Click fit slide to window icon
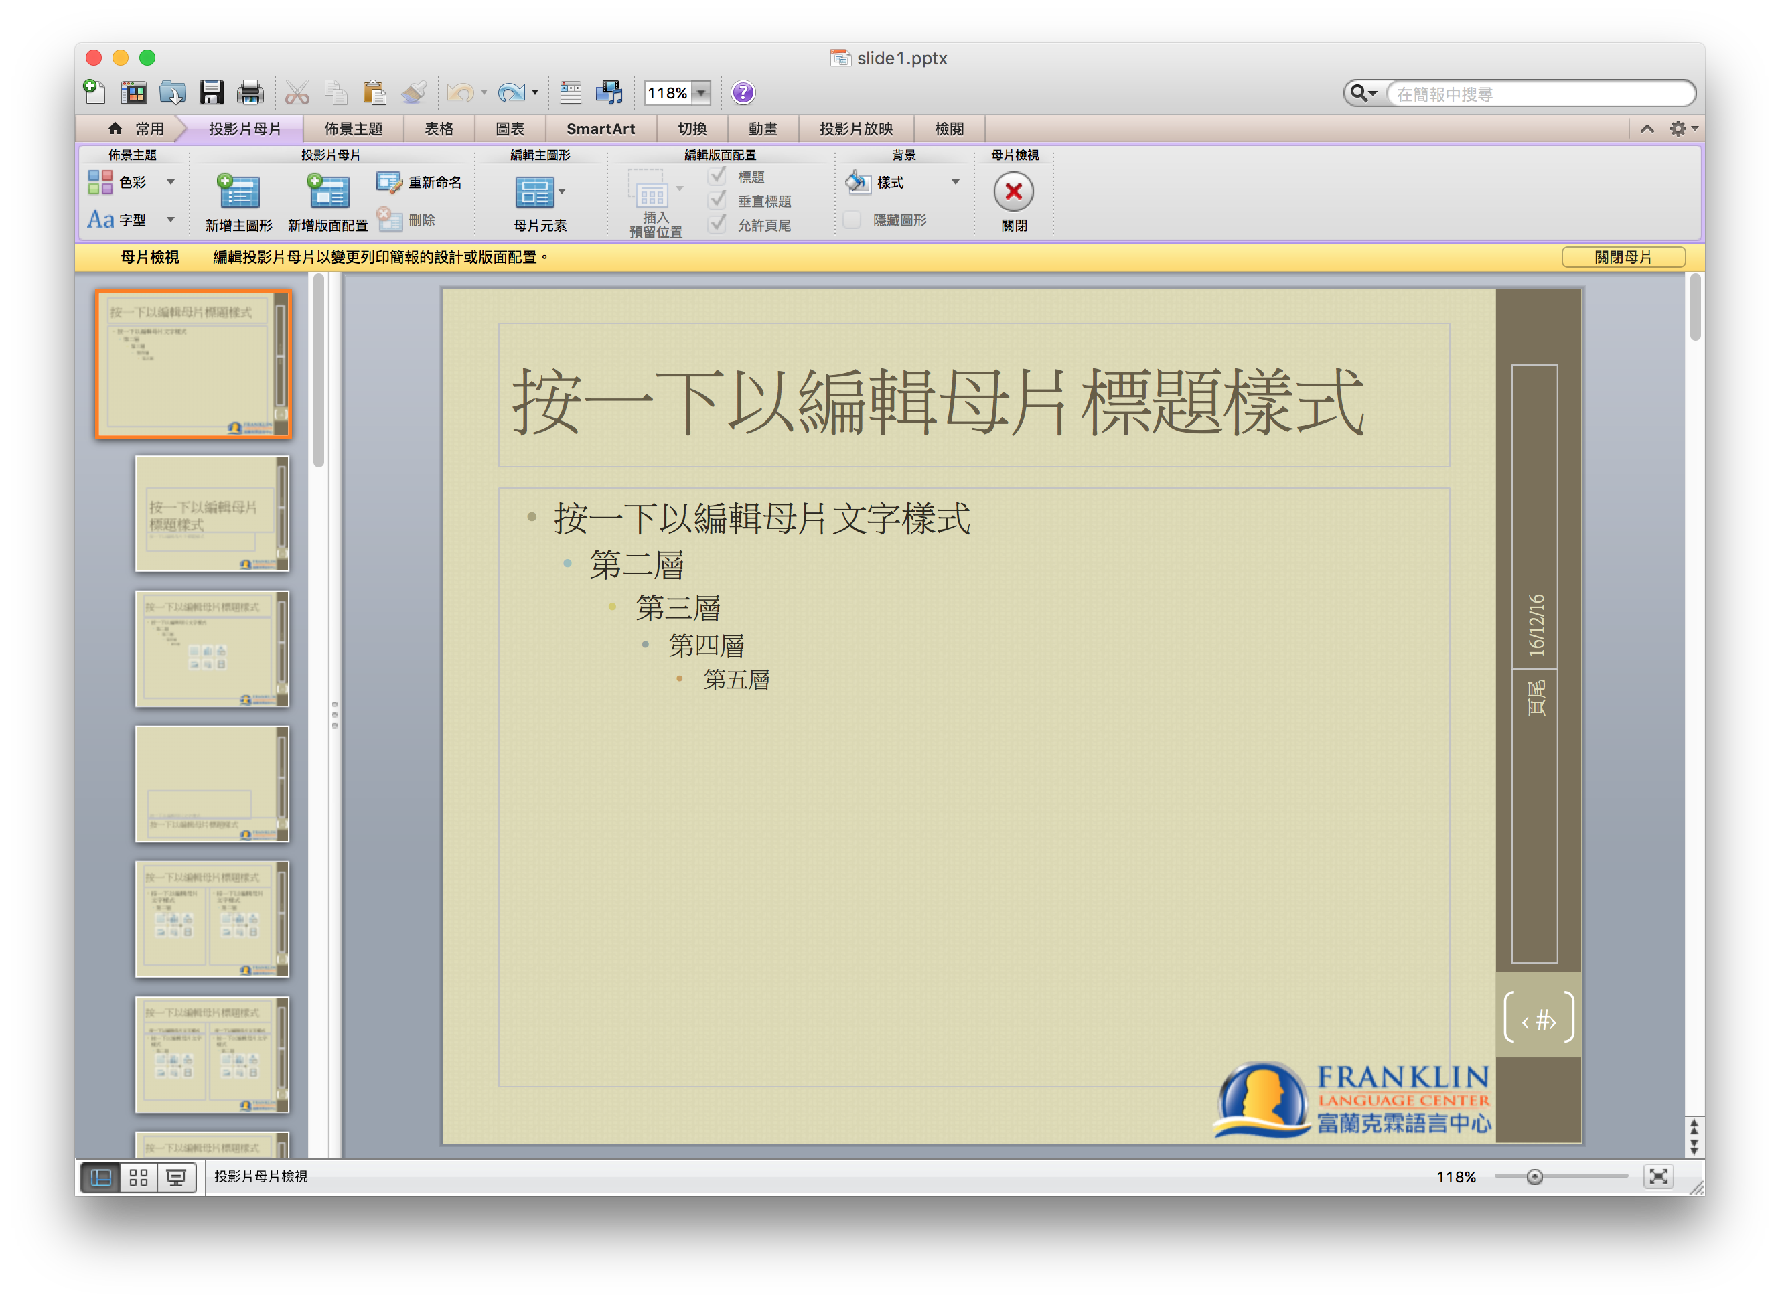Screen dimensions: 1780x1303 click(1659, 1177)
